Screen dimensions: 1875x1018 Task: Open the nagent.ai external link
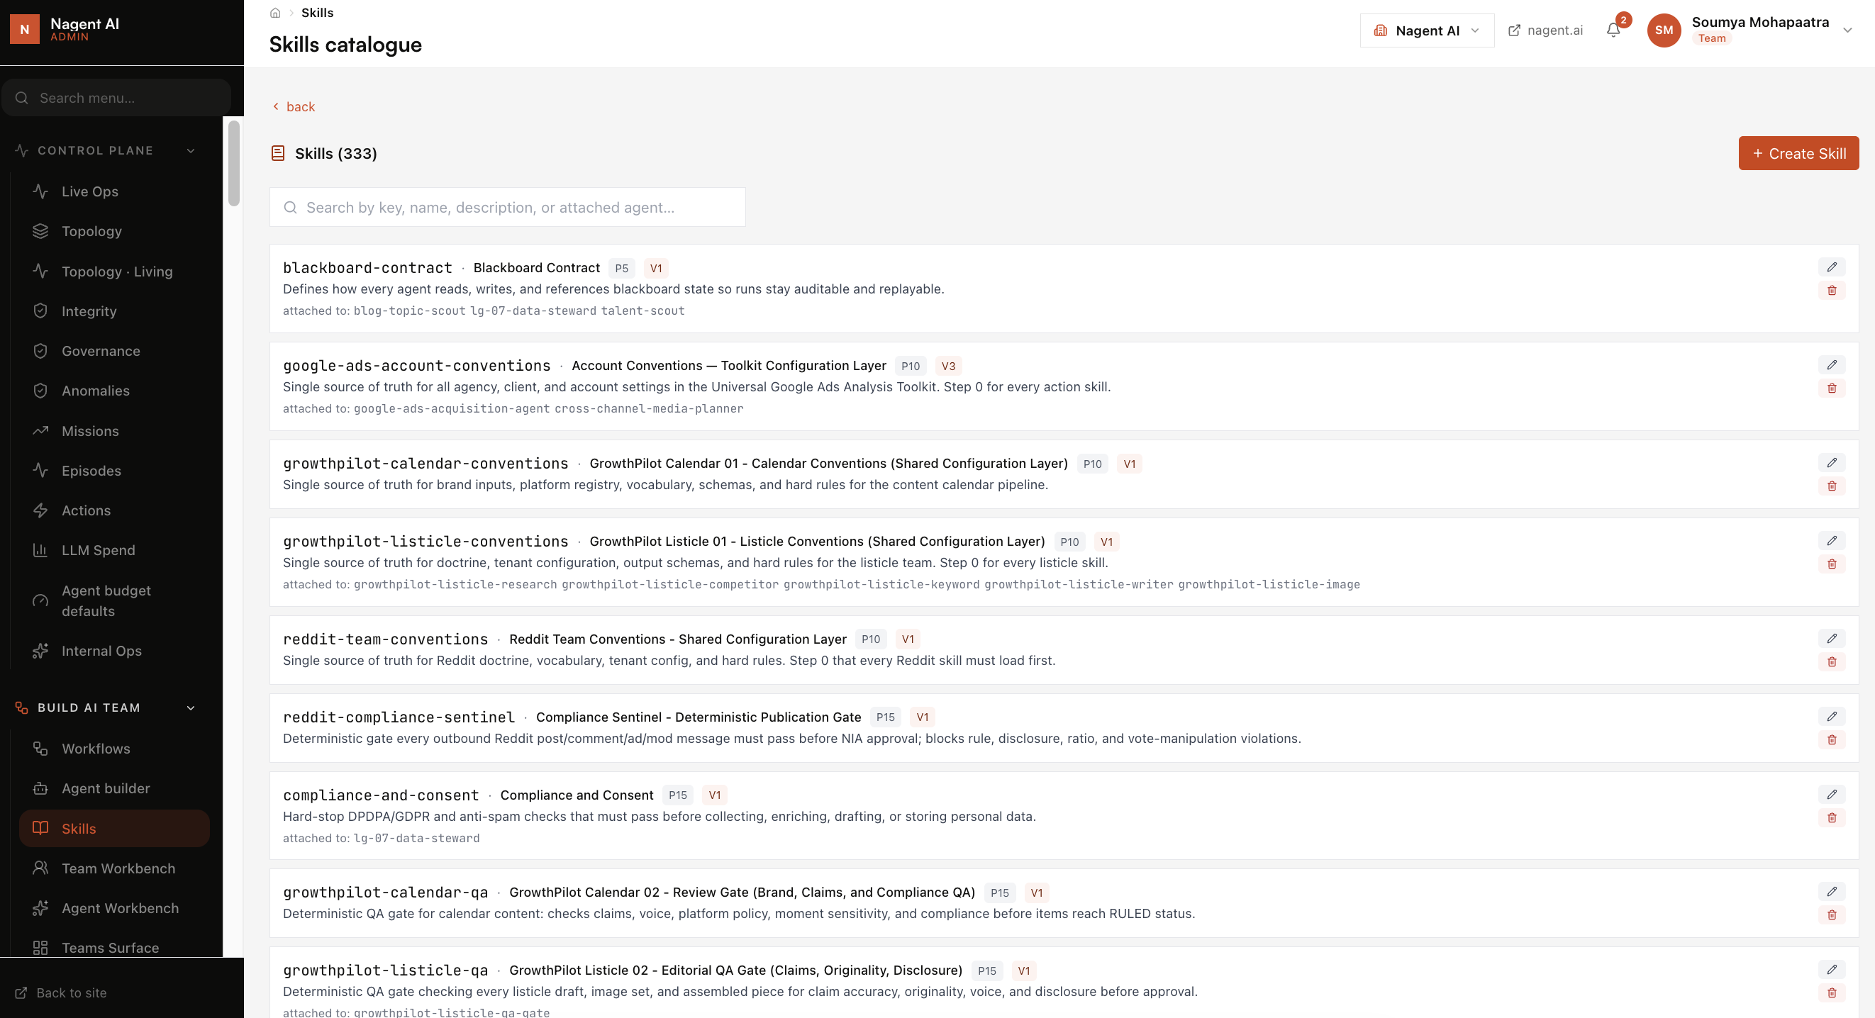pos(1545,30)
